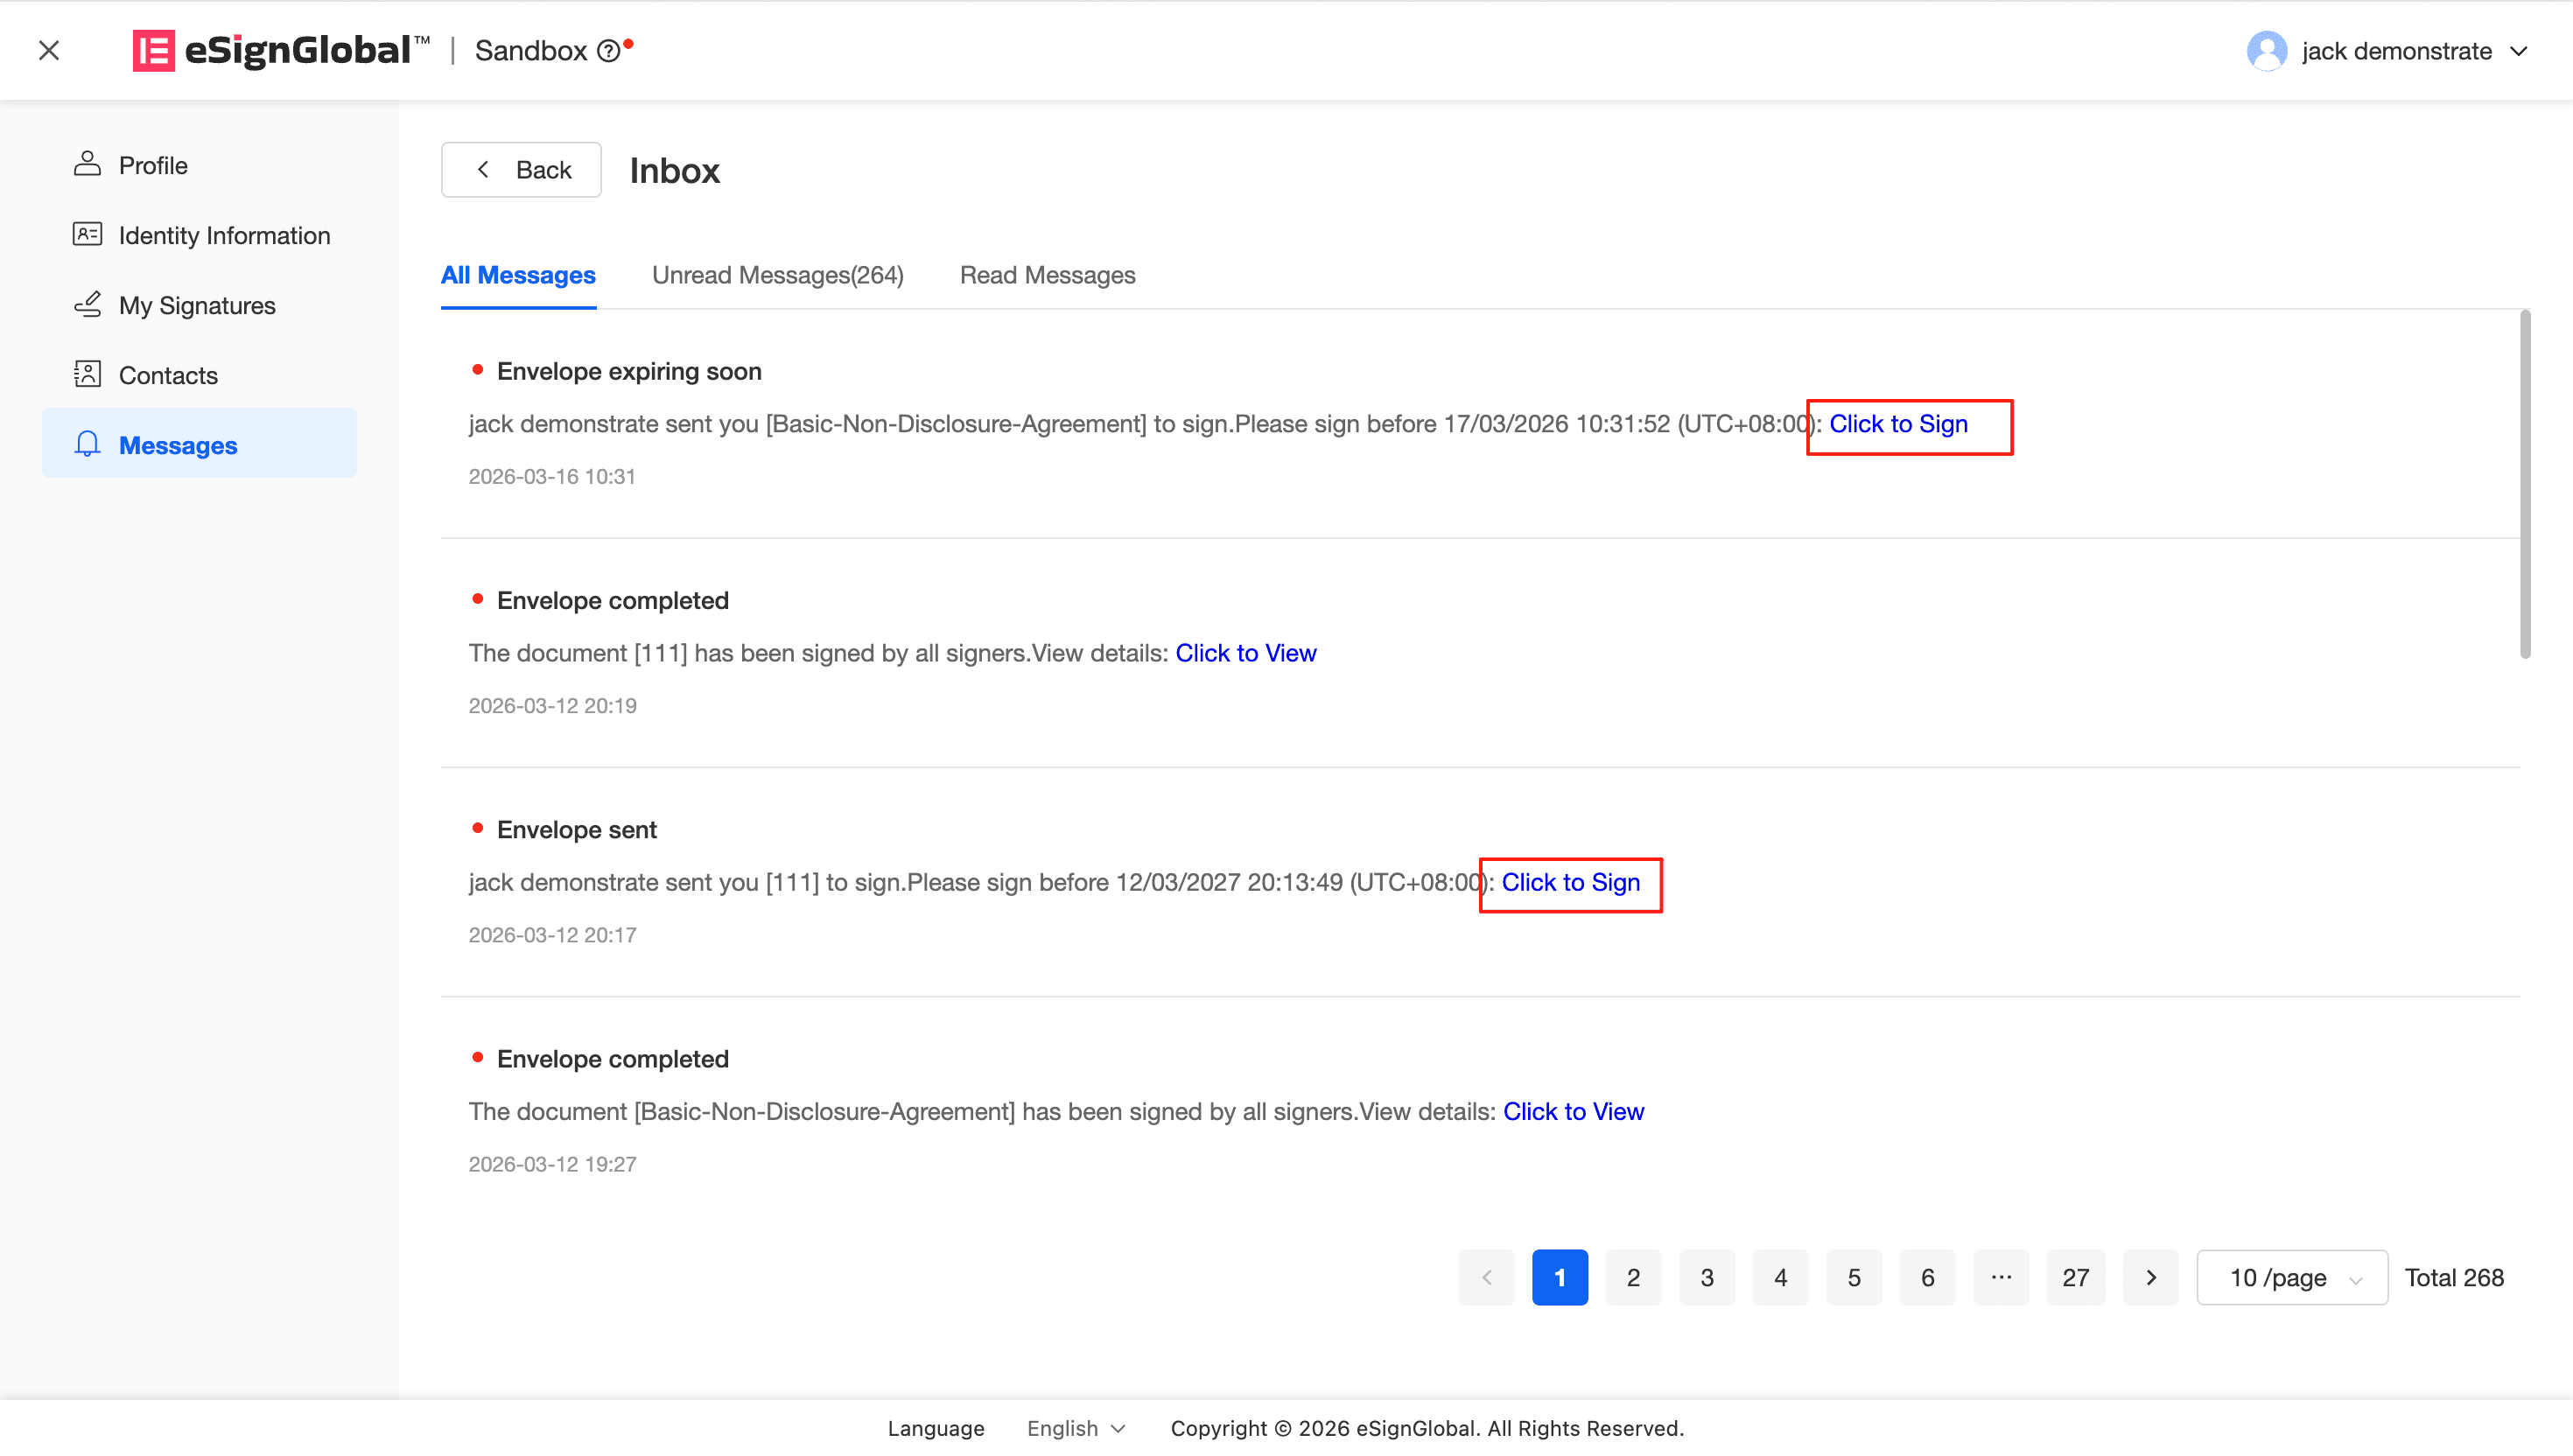Click the Sandbox help question-mark icon
Screen dimensions: 2573x1456
pos(608,51)
